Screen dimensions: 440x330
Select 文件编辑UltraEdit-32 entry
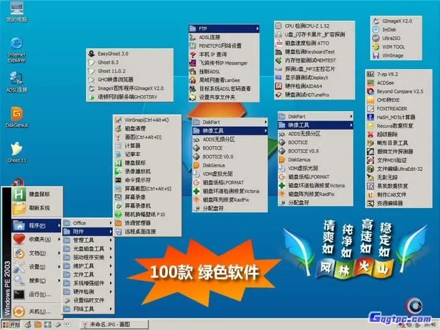tap(399, 169)
